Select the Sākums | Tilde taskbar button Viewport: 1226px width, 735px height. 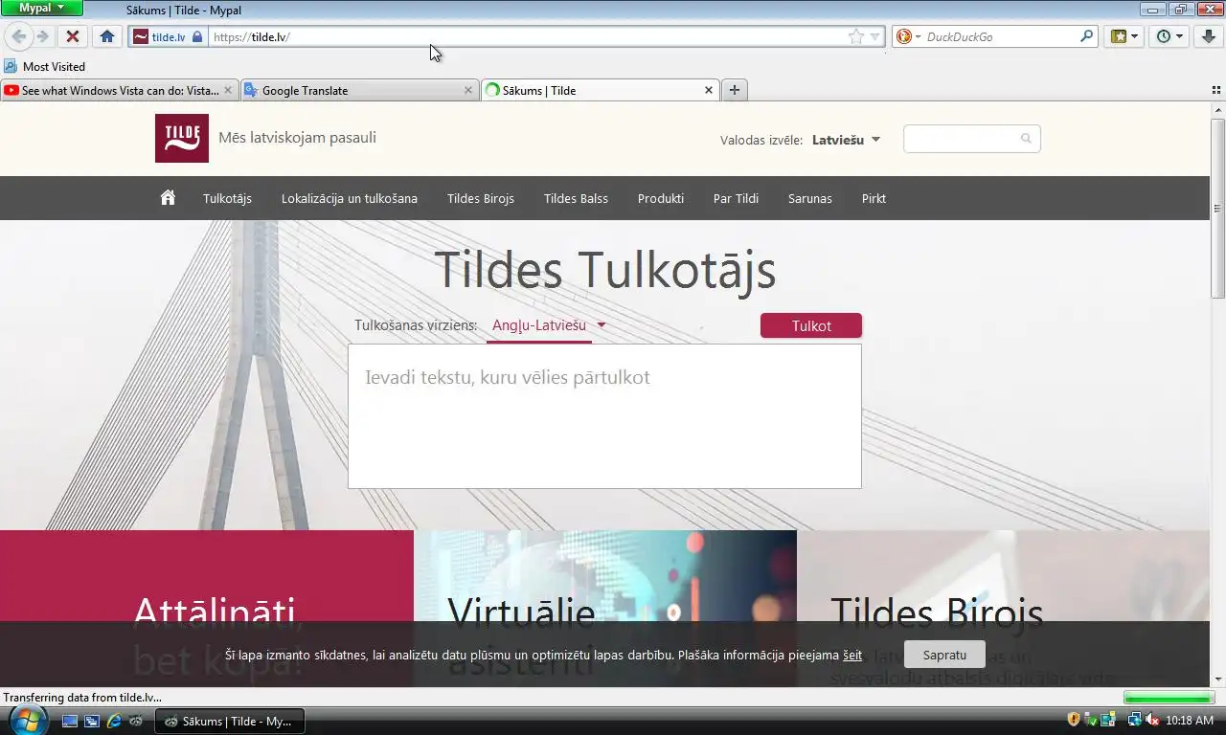click(x=230, y=721)
